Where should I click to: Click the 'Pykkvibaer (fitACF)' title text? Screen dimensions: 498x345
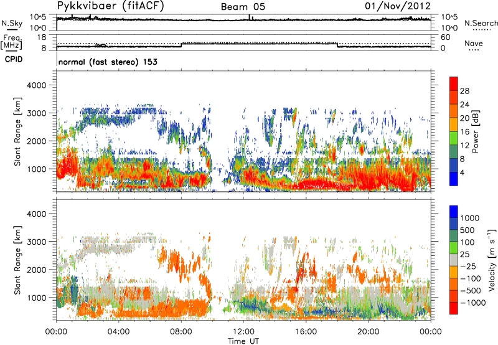(111, 6)
